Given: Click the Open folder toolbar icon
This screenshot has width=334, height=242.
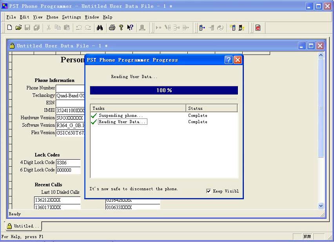Looking at the screenshot, I should coord(18,27).
